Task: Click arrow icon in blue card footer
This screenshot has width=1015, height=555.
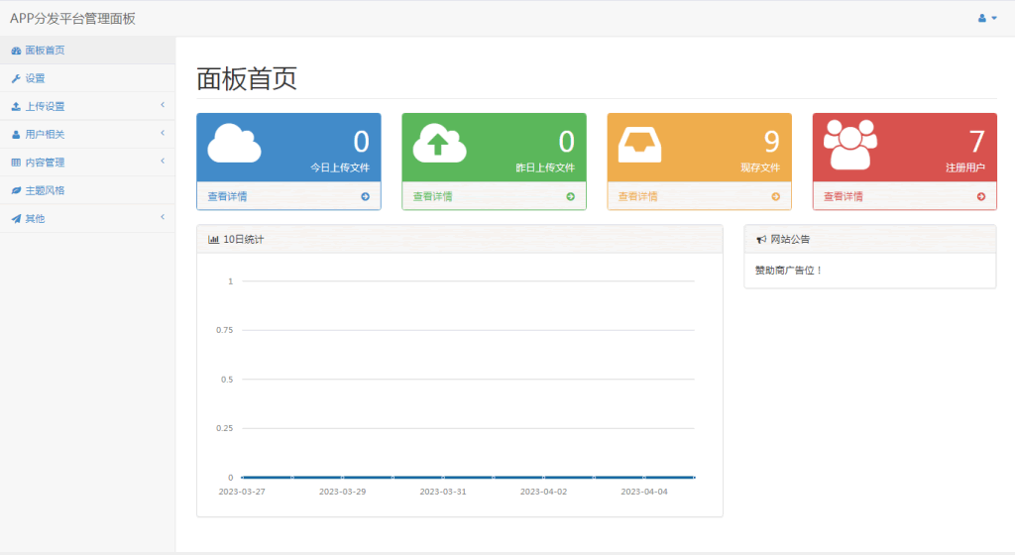Action: [x=365, y=196]
